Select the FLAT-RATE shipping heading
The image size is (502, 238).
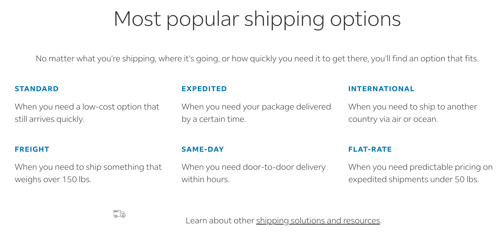tap(370, 149)
